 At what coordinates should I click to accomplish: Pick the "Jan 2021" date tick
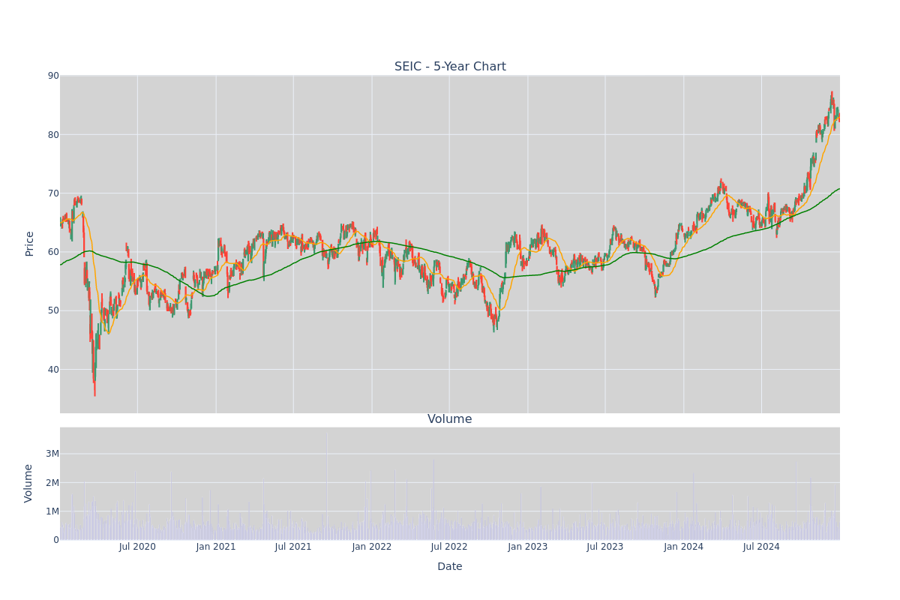coord(216,547)
